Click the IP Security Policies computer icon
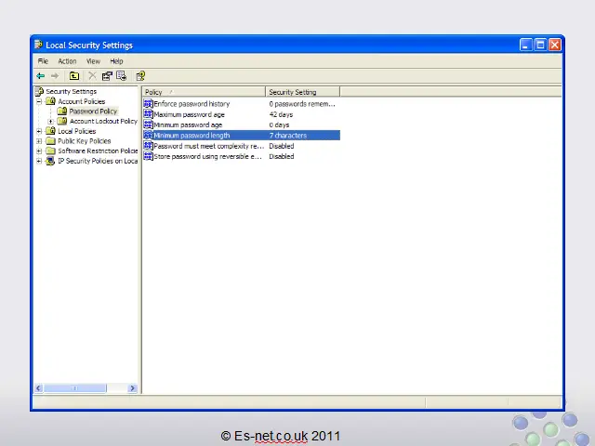595x446 pixels. [50, 161]
